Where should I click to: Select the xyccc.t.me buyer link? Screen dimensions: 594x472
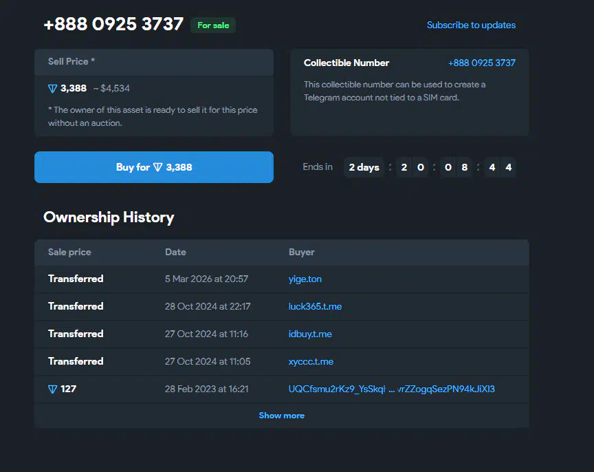coord(311,361)
